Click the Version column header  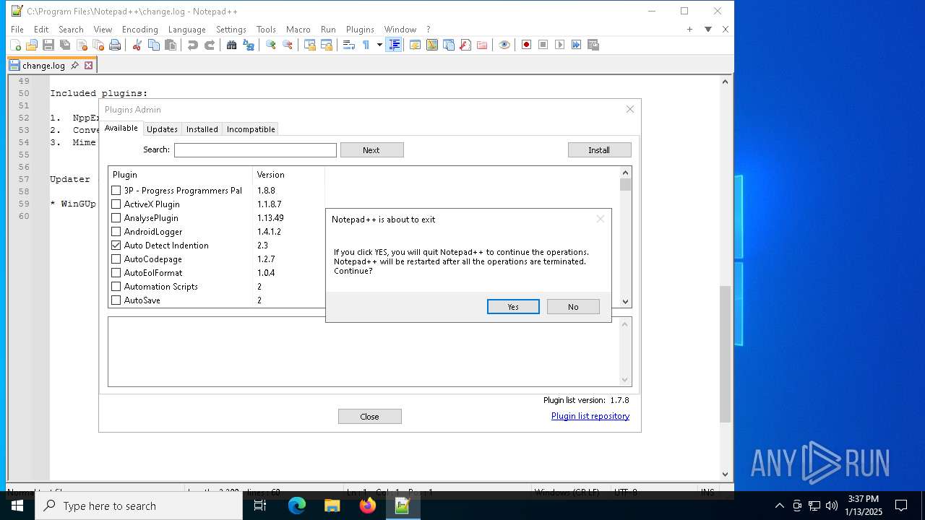pos(289,175)
